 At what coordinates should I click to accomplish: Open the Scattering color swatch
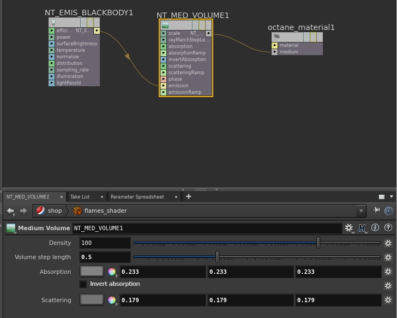point(92,300)
